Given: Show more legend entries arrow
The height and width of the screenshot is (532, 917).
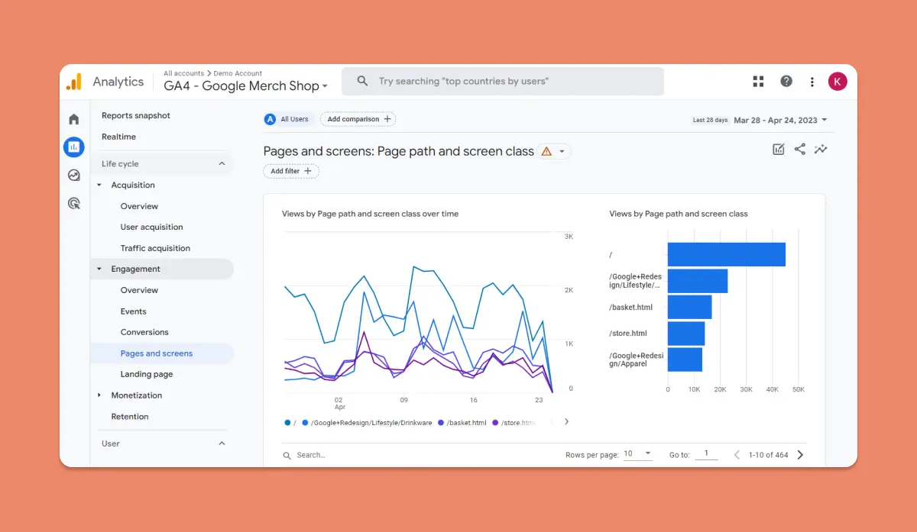Looking at the screenshot, I should 566,421.
